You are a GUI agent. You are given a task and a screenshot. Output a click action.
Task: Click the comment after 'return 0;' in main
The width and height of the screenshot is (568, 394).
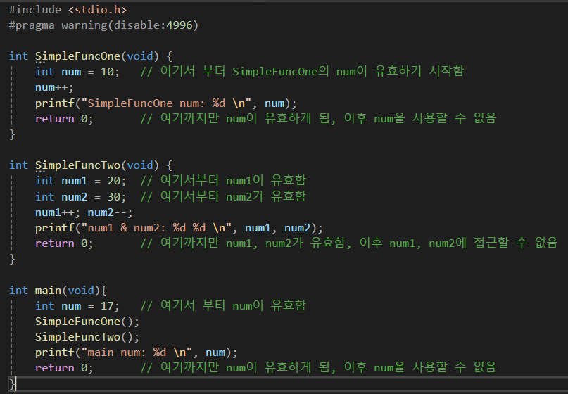click(x=318, y=367)
